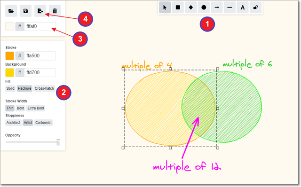The width and height of the screenshot is (301, 187).
Task: Click the bottom-left selection resize handle
Action: (123, 148)
